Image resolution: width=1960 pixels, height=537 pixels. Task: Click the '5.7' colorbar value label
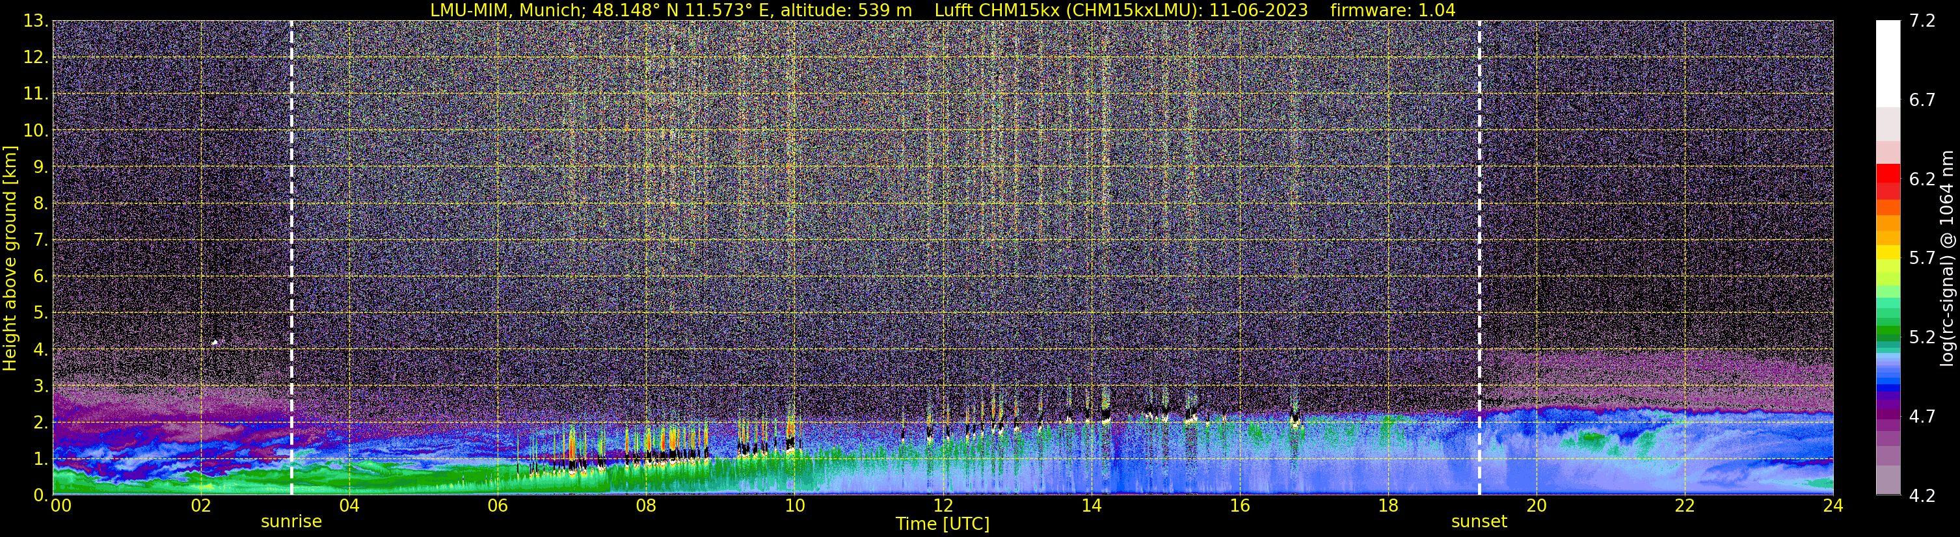coord(1922,258)
